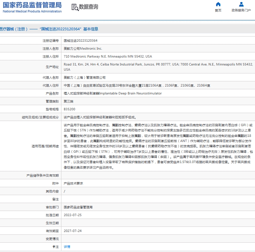Click National Medical Products Administration text

click(x=32, y=11)
